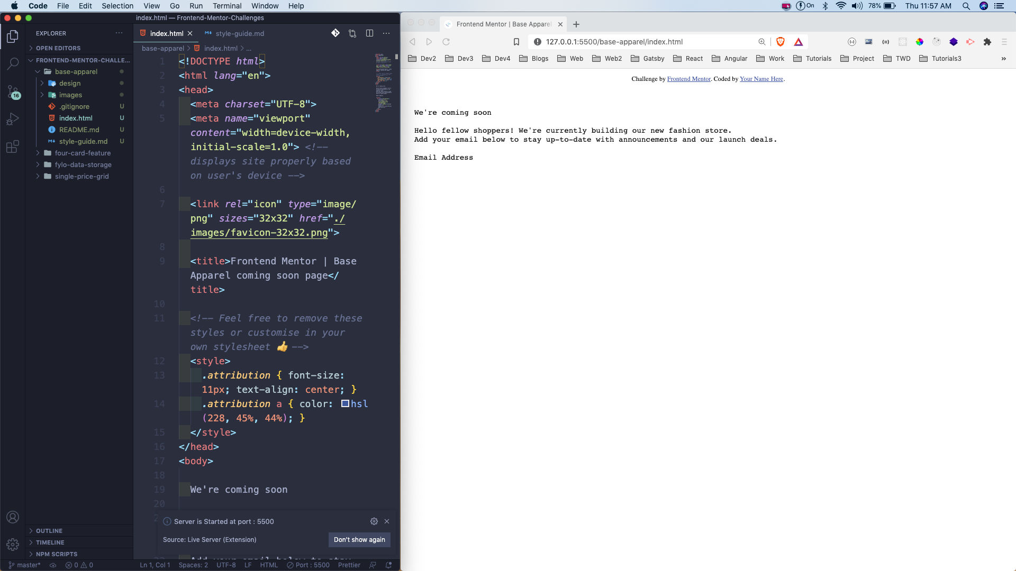1016x571 pixels.
Task: Select the Frontend Mentor browser tab
Action: tap(503, 24)
